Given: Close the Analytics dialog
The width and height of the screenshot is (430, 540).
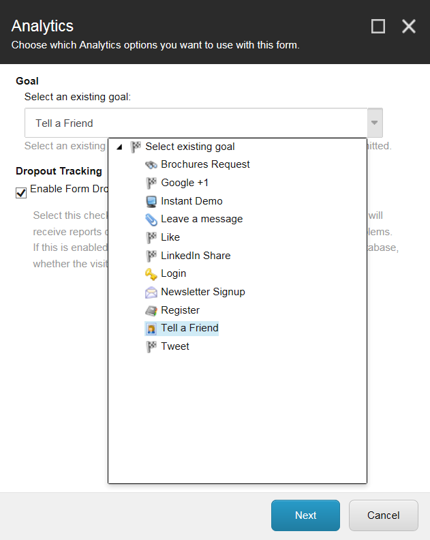Looking at the screenshot, I should pyautogui.click(x=409, y=27).
